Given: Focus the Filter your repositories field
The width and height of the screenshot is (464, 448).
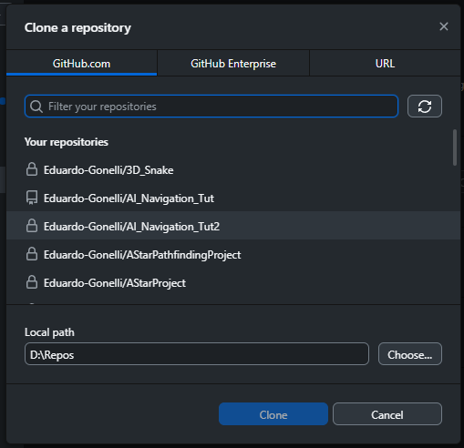Looking at the screenshot, I should 211,107.
